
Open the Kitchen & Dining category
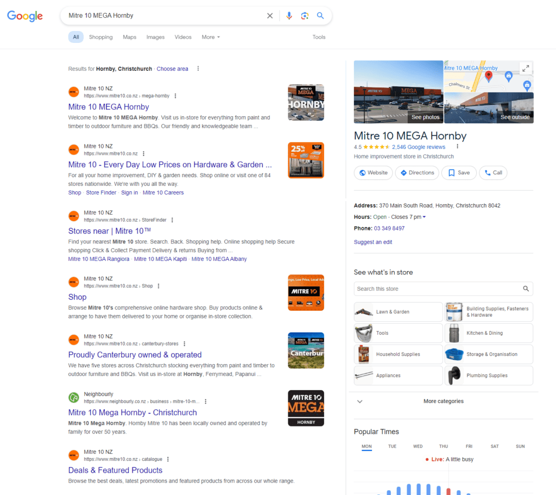[x=489, y=333]
